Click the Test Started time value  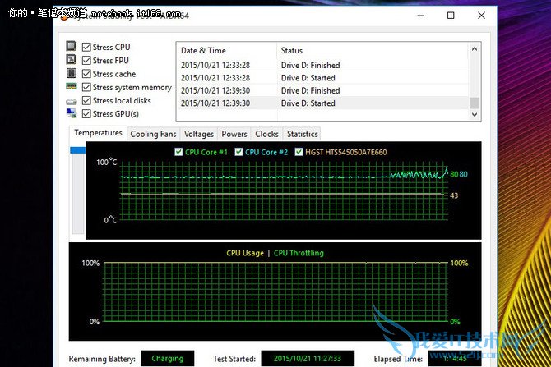pos(308,358)
